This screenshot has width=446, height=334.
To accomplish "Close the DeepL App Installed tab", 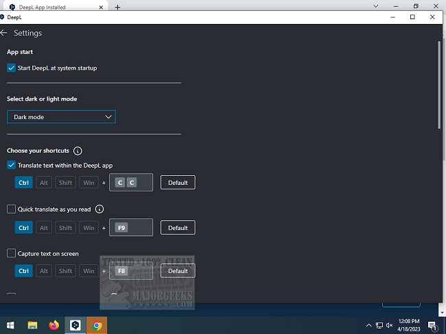I will 101,7.
